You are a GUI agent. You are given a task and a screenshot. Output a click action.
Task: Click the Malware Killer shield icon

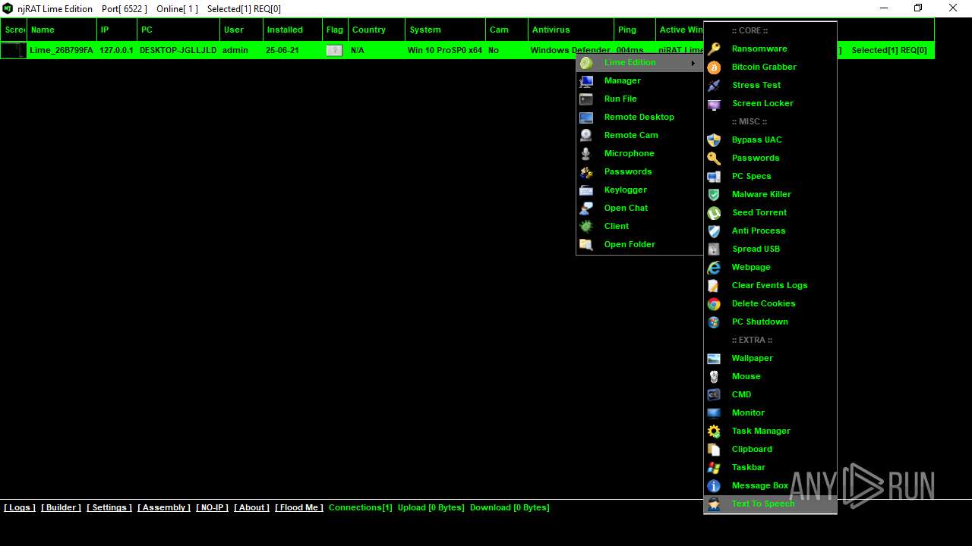point(714,194)
